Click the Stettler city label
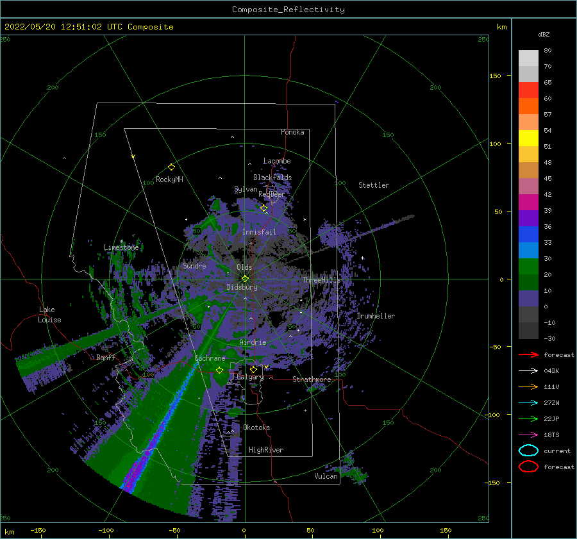 tap(374, 185)
